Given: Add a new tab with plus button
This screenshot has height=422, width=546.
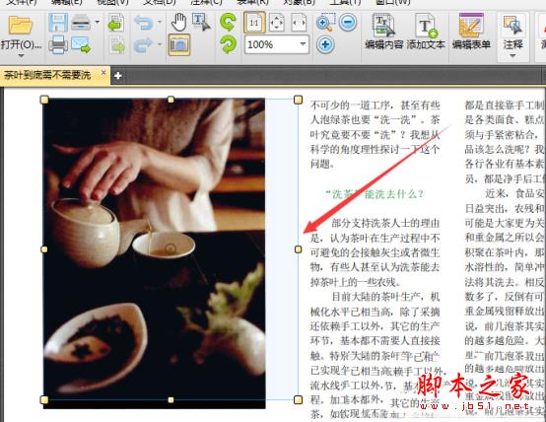Looking at the screenshot, I should pos(117,75).
